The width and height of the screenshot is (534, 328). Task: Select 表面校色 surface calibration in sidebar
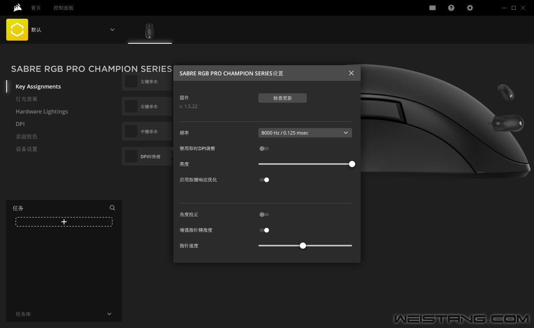click(x=27, y=136)
